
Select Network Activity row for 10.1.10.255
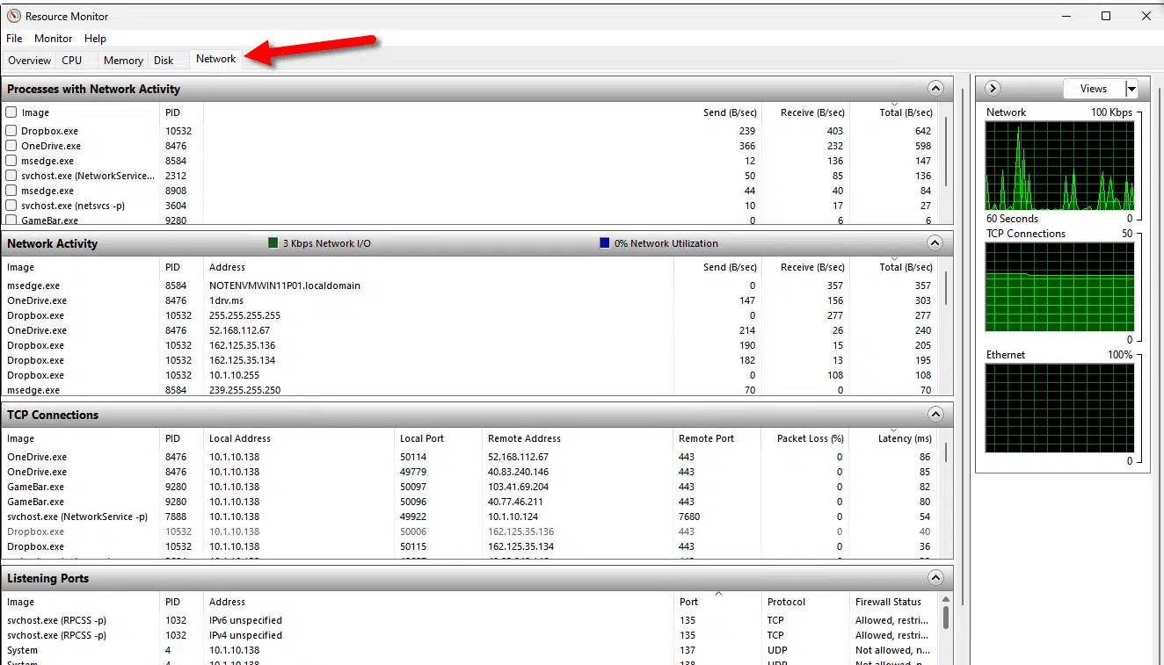[x=471, y=375]
